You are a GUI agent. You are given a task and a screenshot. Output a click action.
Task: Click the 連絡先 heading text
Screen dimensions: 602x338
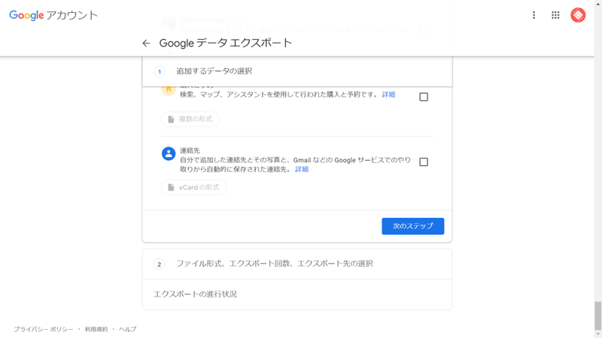190,151
